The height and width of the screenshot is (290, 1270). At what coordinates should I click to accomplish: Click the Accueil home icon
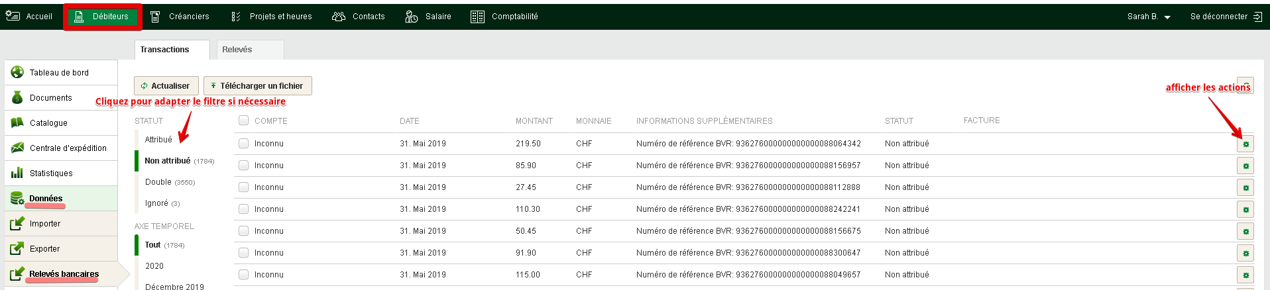click(x=13, y=16)
